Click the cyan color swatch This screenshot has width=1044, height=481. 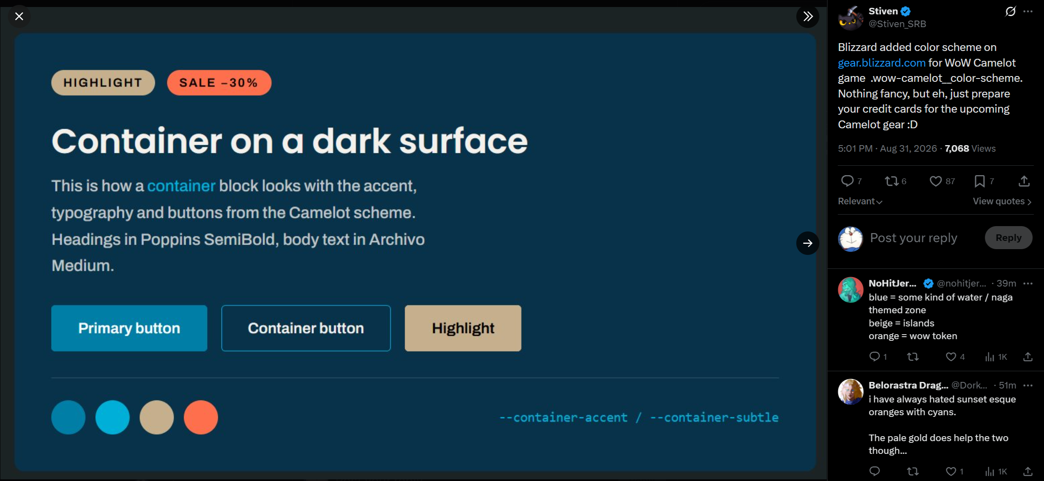(113, 417)
